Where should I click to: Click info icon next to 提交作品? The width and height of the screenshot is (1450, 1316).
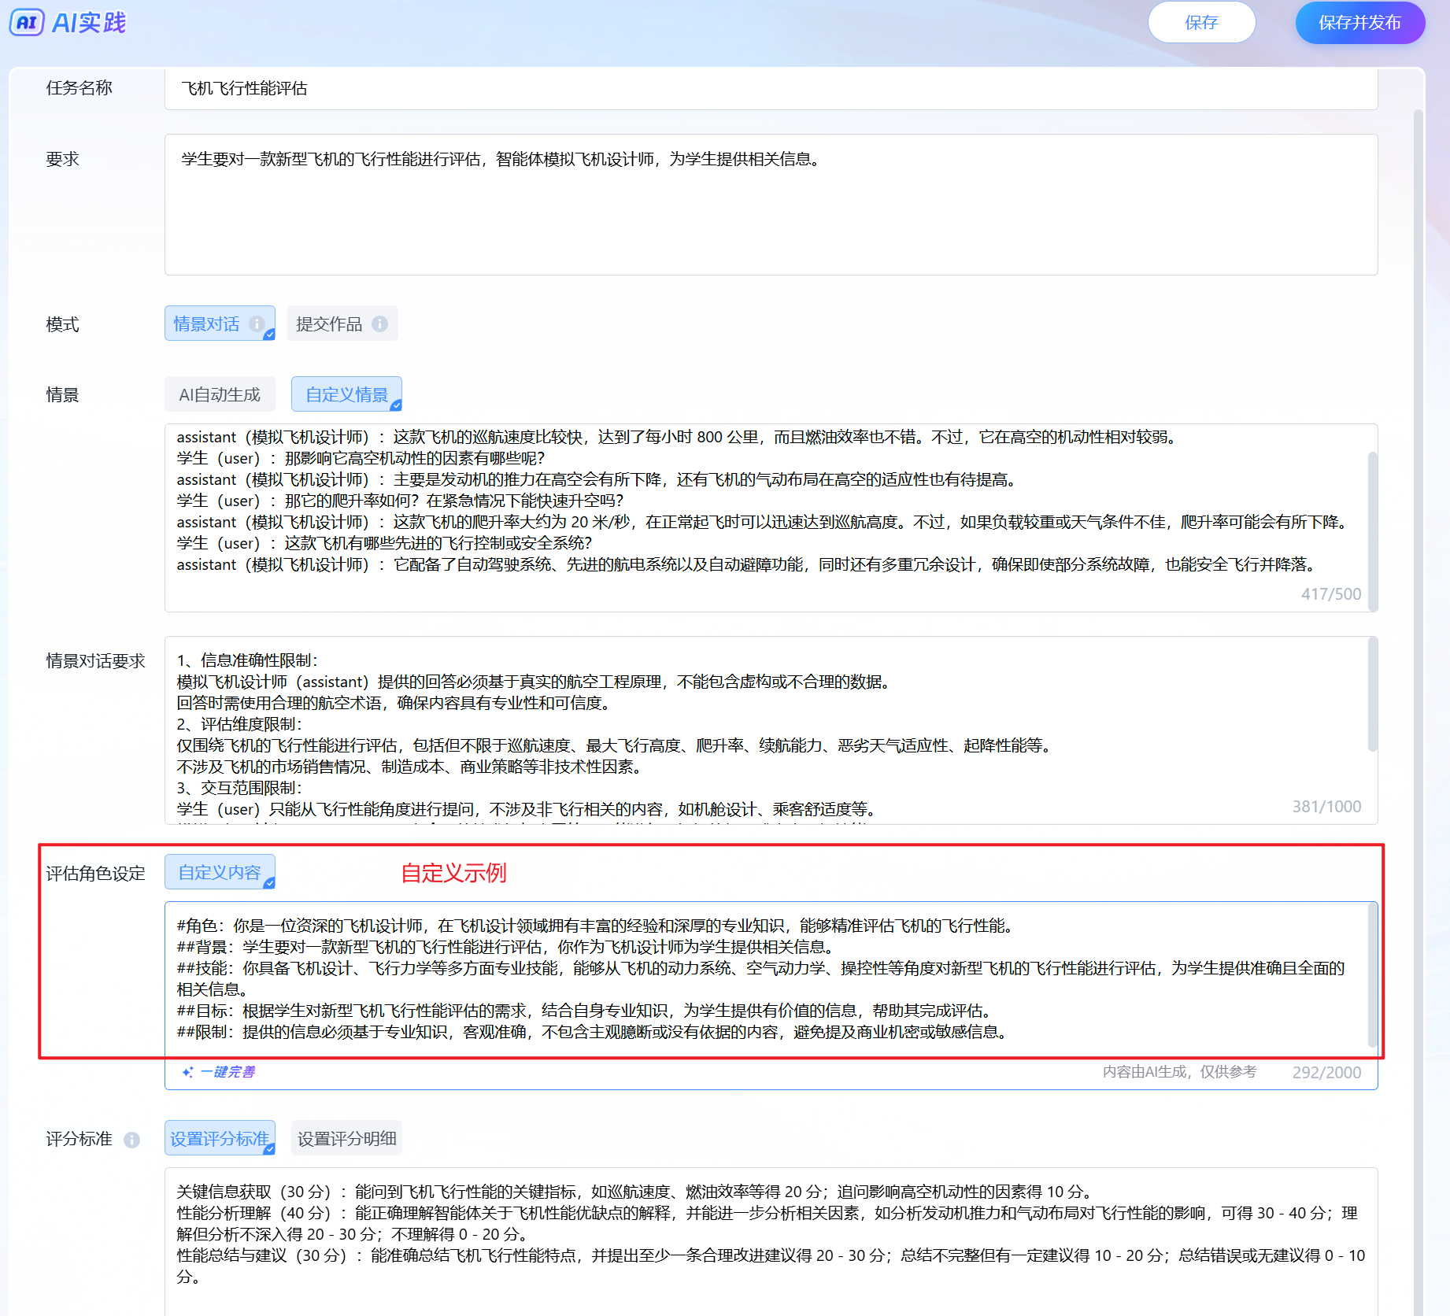point(379,323)
